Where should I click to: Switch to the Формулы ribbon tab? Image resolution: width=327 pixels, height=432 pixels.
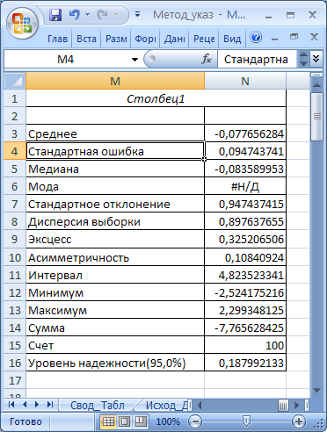pos(145,39)
